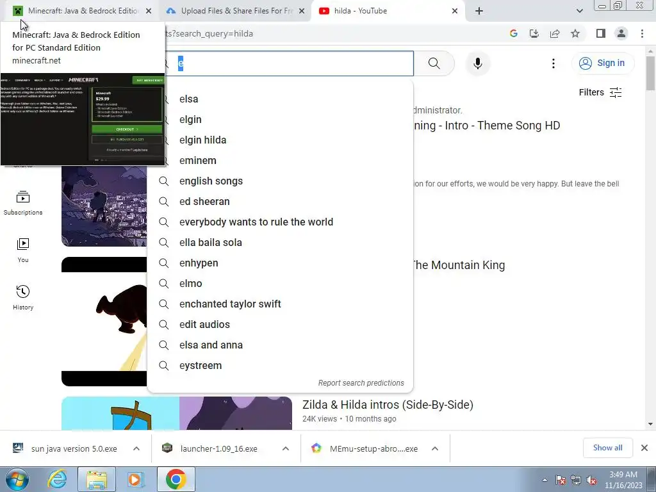This screenshot has height=492, width=656.
Task: Open MEmu-setup download item
Action: (x=364, y=448)
